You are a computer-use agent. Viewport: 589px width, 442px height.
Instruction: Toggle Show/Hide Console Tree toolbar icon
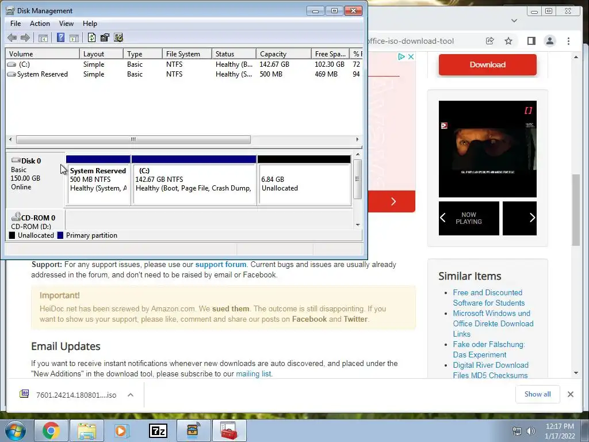43,37
